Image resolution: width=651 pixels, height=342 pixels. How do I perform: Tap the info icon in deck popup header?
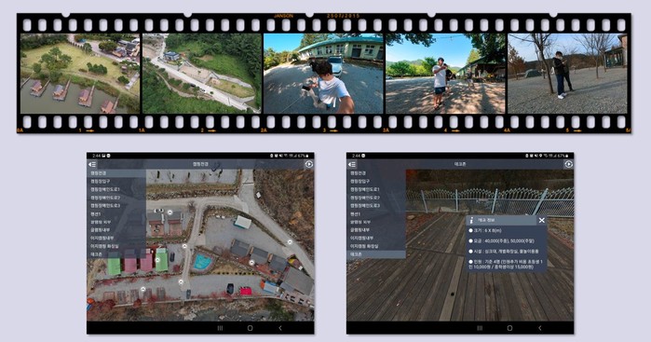tap(471, 220)
